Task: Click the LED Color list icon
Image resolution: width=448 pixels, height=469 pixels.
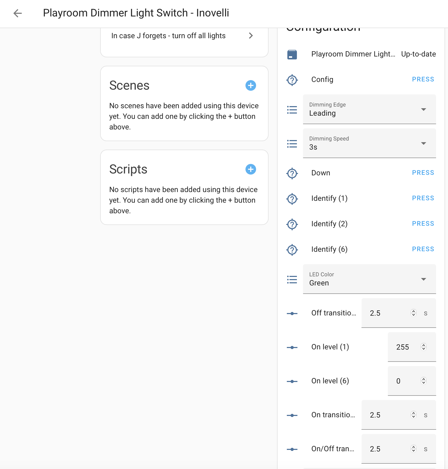Action: 292,279
